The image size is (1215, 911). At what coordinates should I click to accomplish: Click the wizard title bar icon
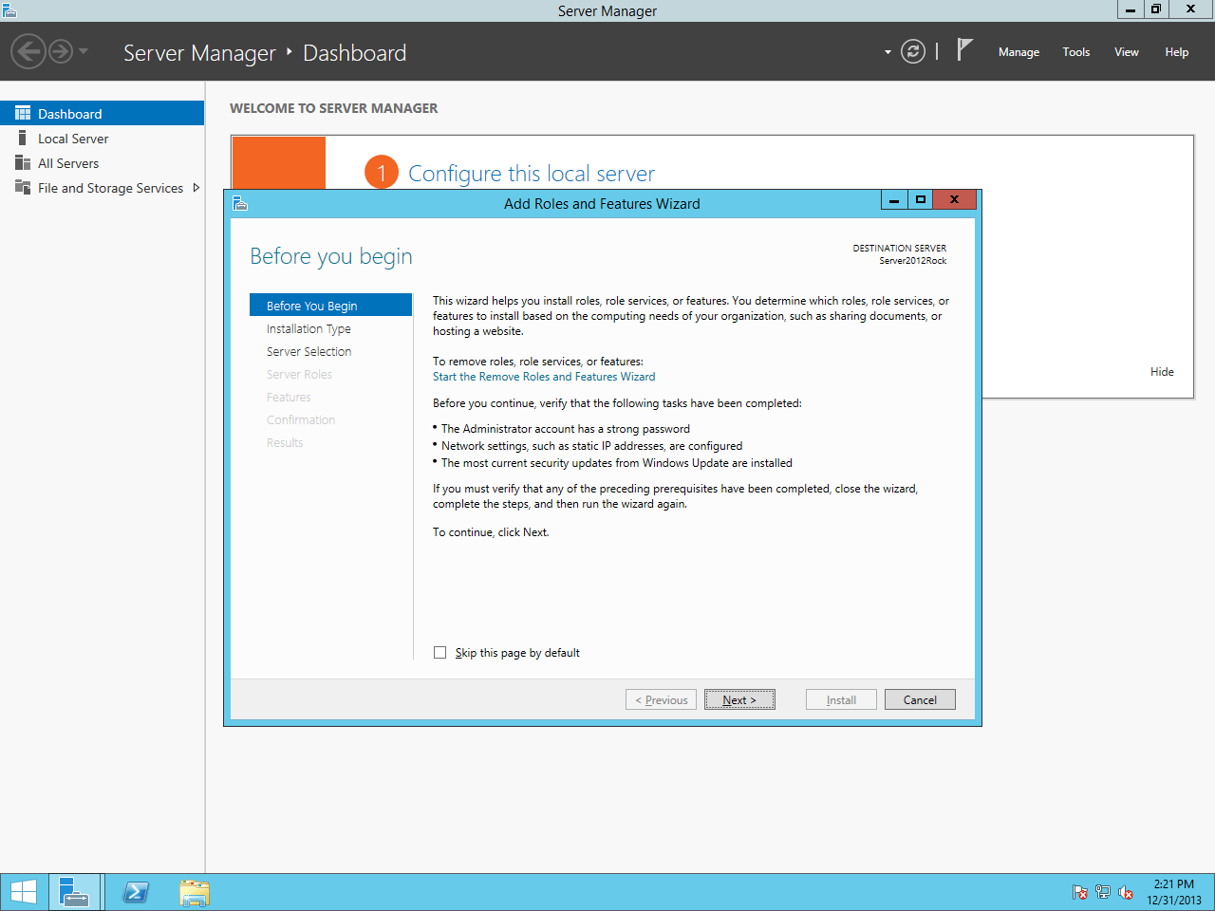click(x=240, y=203)
